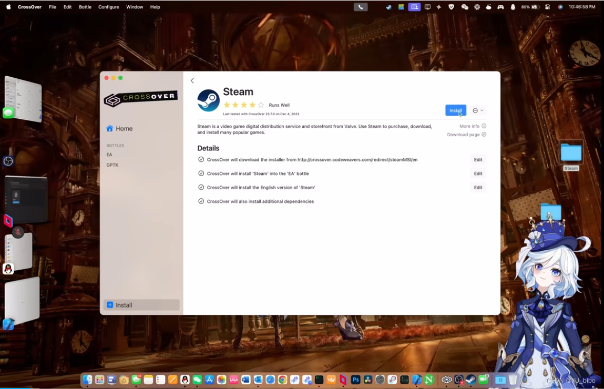Edit the 'EA' bottle selection
The image size is (604, 389).
[x=478, y=173]
